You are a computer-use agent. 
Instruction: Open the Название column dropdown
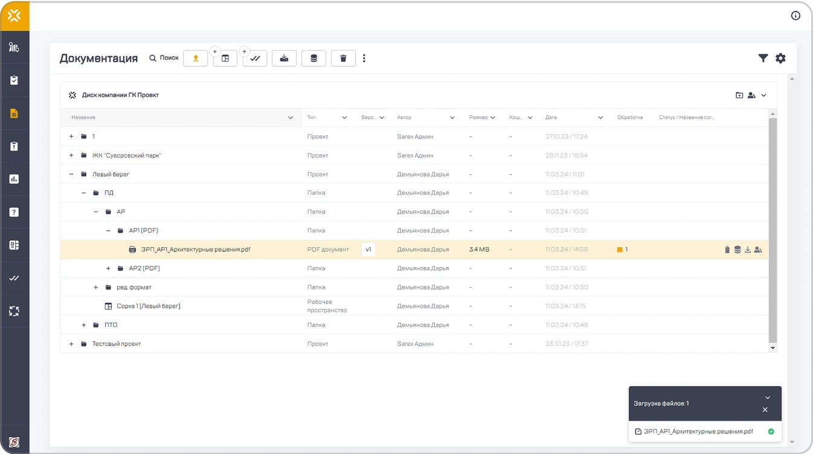tap(291, 118)
